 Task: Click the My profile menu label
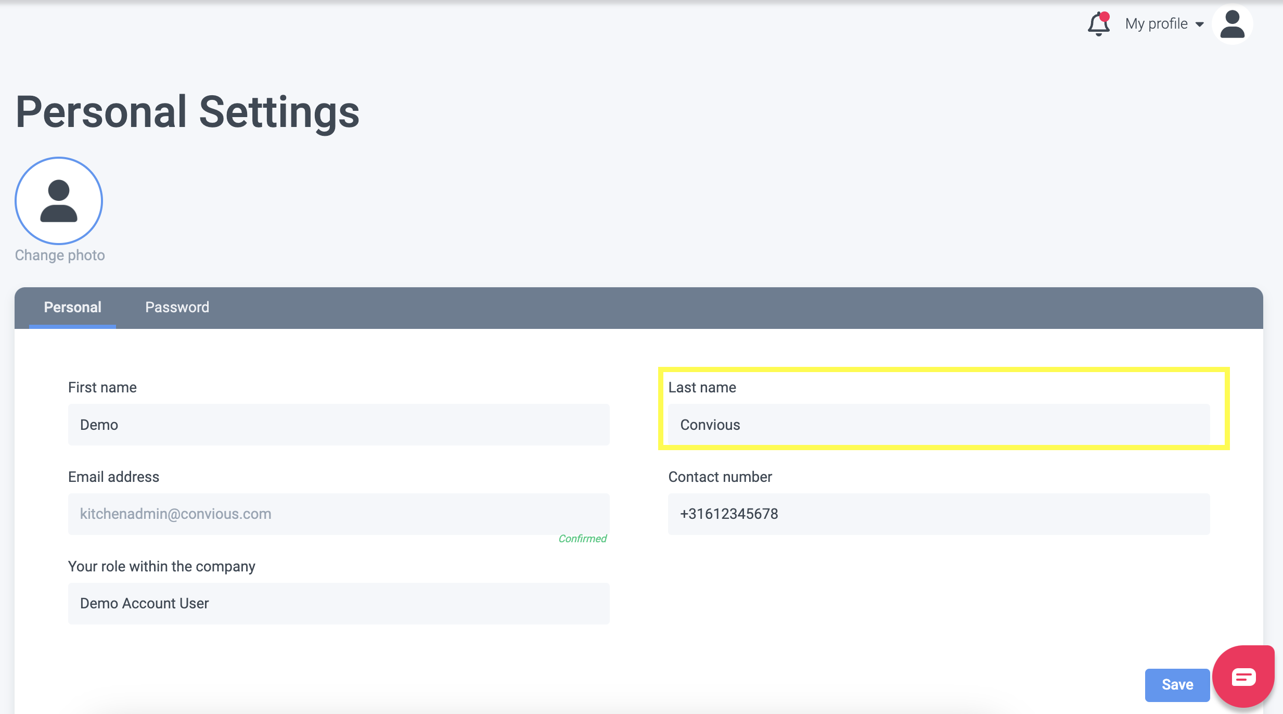(1156, 24)
